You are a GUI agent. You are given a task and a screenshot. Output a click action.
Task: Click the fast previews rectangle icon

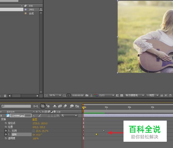click(117, 95)
